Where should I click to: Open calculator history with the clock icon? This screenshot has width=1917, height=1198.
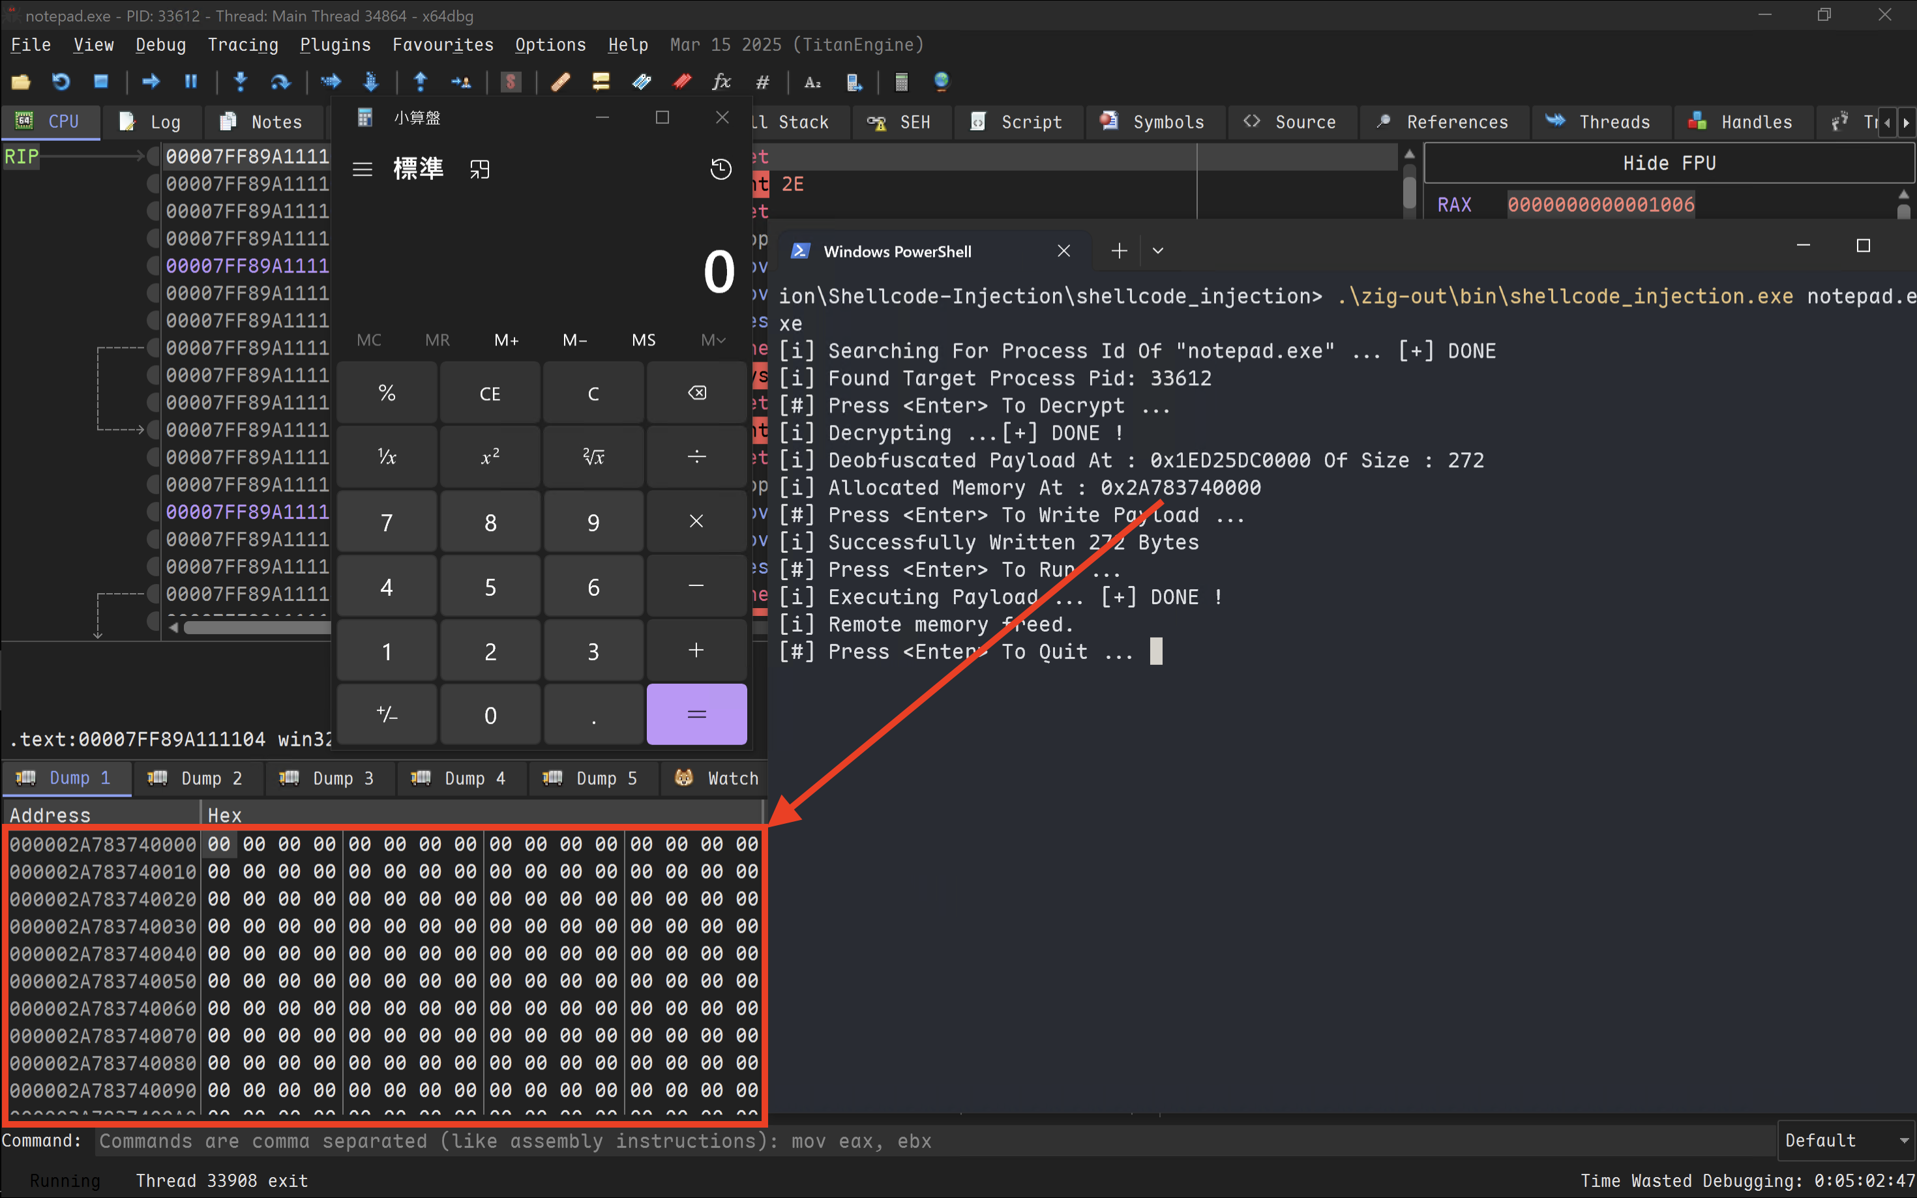click(x=721, y=169)
